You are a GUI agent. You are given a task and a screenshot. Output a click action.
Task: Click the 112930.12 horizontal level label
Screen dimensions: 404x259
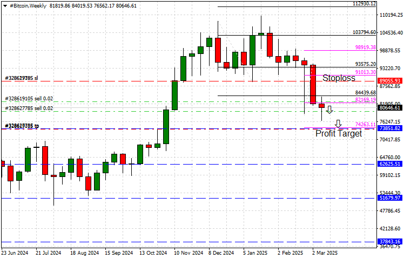coord(365,4)
